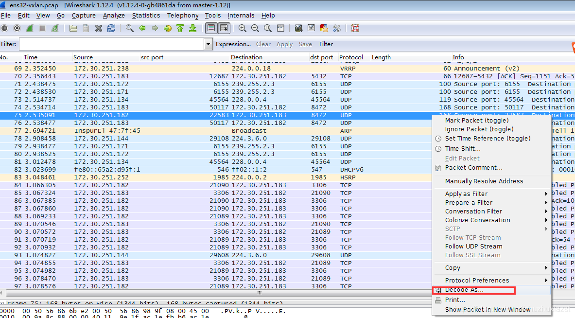Toggle auto scroll in live capture
This screenshot has width=575, height=318.
(x=224, y=28)
